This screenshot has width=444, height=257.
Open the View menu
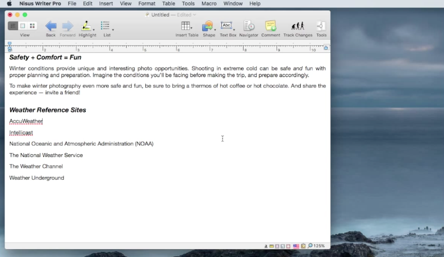(125, 3)
